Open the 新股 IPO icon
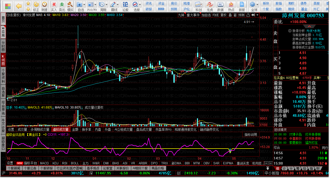 click(x=242, y=6)
